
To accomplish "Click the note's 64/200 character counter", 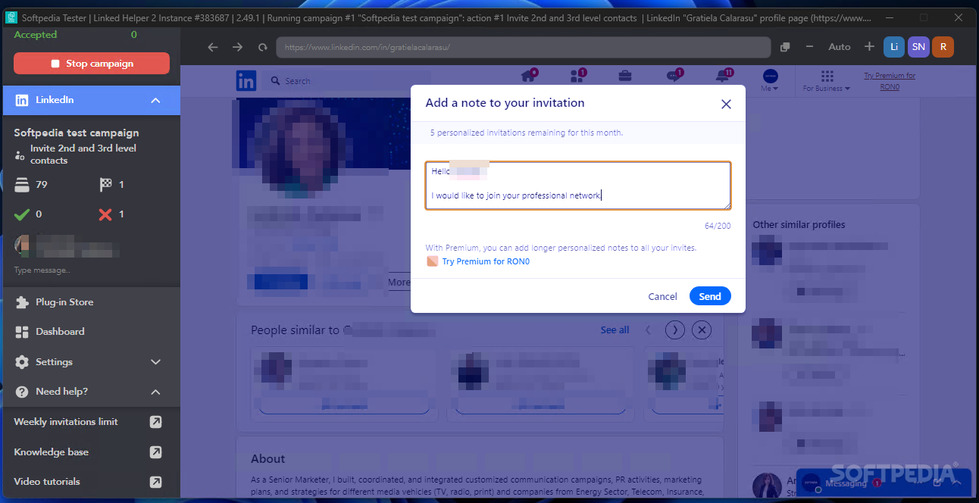I will [x=718, y=226].
